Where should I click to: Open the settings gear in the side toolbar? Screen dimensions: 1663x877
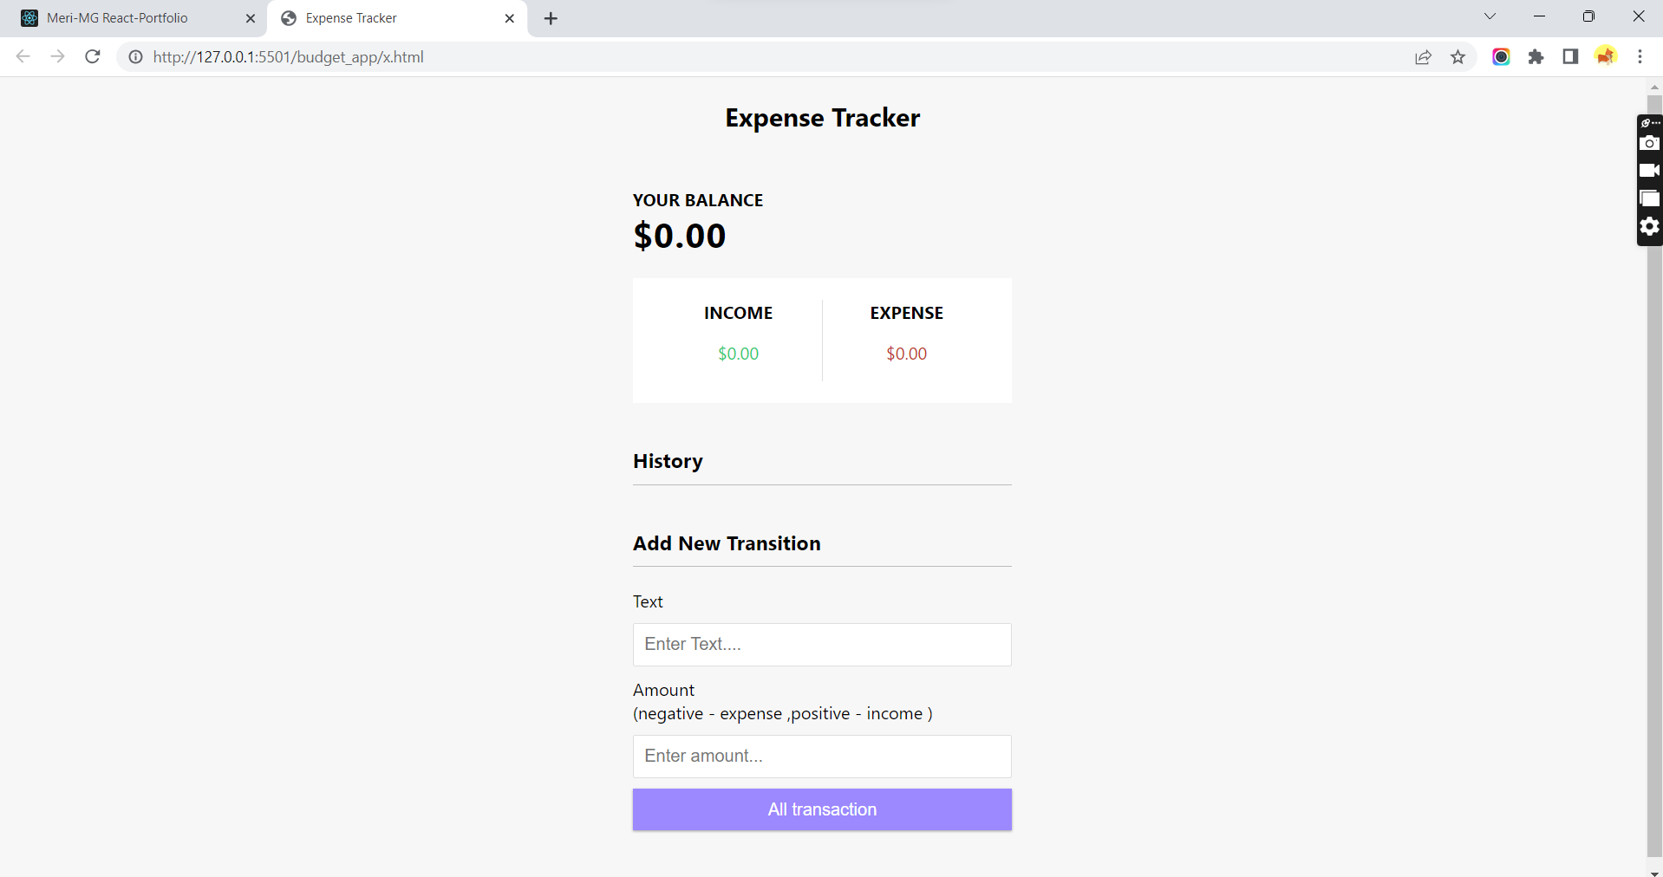point(1650,226)
